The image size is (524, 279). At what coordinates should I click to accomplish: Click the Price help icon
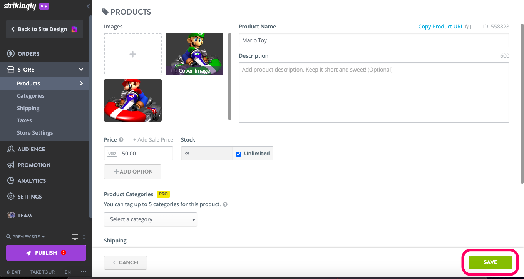(121, 140)
